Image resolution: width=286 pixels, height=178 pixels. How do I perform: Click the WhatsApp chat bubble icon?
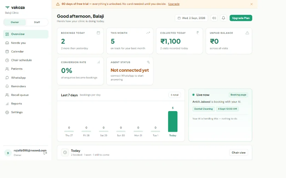[7, 78]
